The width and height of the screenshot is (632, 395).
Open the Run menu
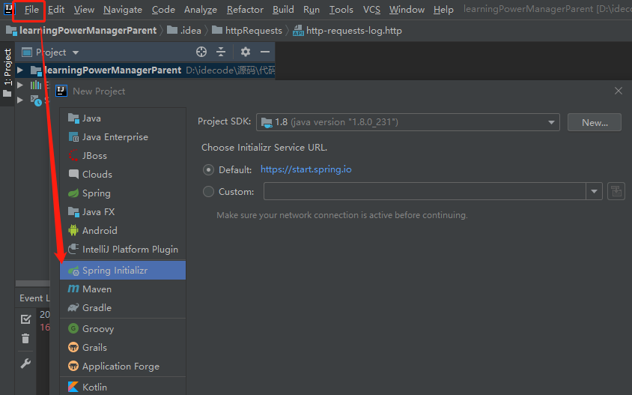(312, 9)
